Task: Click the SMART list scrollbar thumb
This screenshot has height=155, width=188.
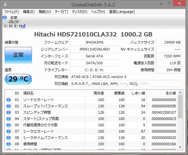Action: [x=180, y=106]
